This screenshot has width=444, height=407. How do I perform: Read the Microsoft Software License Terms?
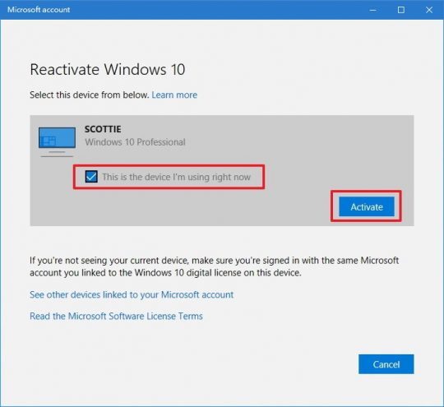(116, 316)
